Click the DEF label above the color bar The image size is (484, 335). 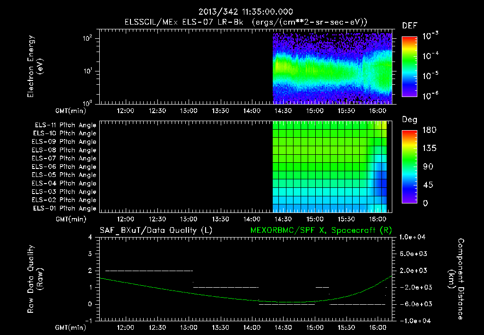[x=410, y=26]
